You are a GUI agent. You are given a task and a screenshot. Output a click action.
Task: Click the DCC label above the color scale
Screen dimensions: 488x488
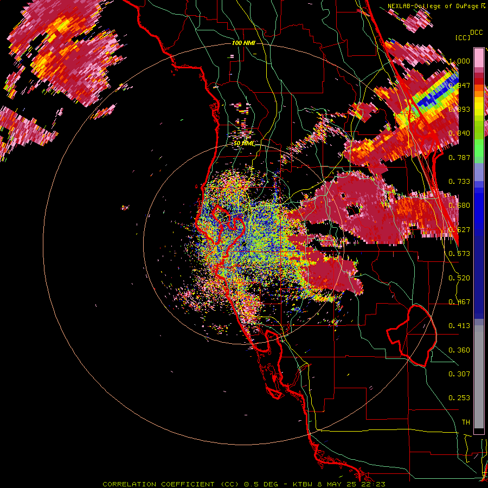tap(476, 33)
